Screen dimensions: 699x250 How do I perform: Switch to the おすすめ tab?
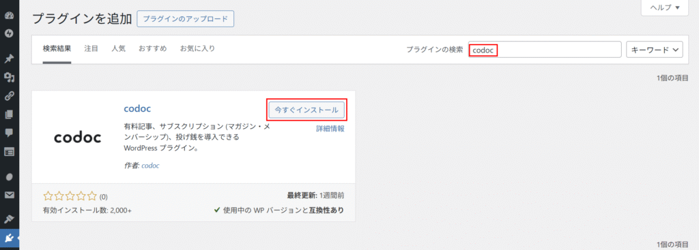pyautogui.click(x=152, y=48)
